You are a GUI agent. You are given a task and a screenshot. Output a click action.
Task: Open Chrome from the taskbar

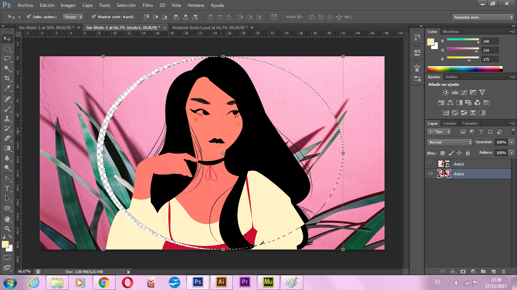click(x=104, y=282)
